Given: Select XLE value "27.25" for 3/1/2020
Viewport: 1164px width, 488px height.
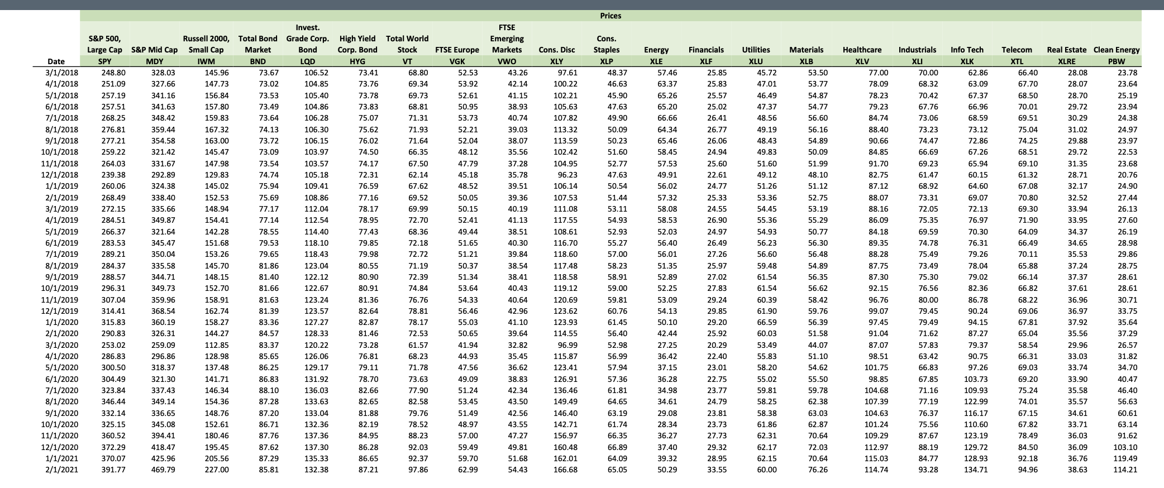Looking at the screenshot, I should (x=667, y=345).
